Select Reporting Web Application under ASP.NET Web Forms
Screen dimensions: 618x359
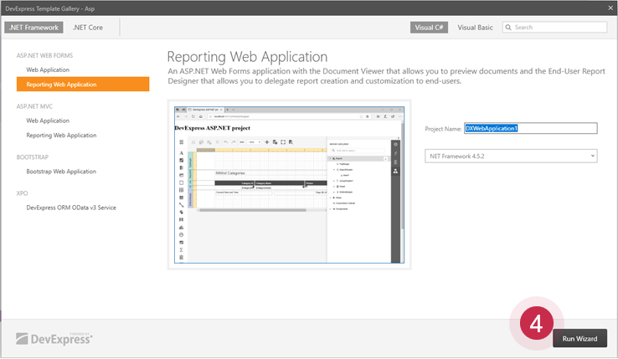83,85
